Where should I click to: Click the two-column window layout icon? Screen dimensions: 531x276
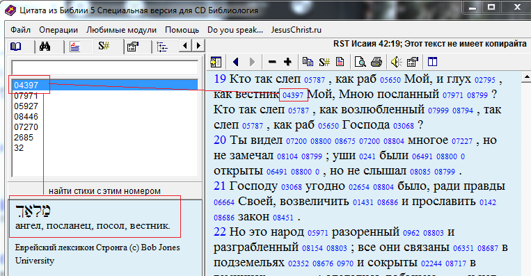[432, 62]
